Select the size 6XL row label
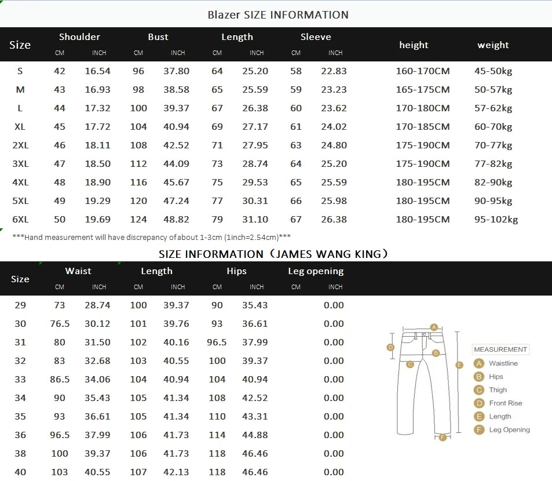 20,219
